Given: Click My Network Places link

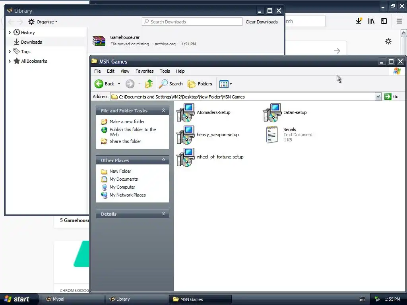Looking at the screenshot, I should point(128,195).
